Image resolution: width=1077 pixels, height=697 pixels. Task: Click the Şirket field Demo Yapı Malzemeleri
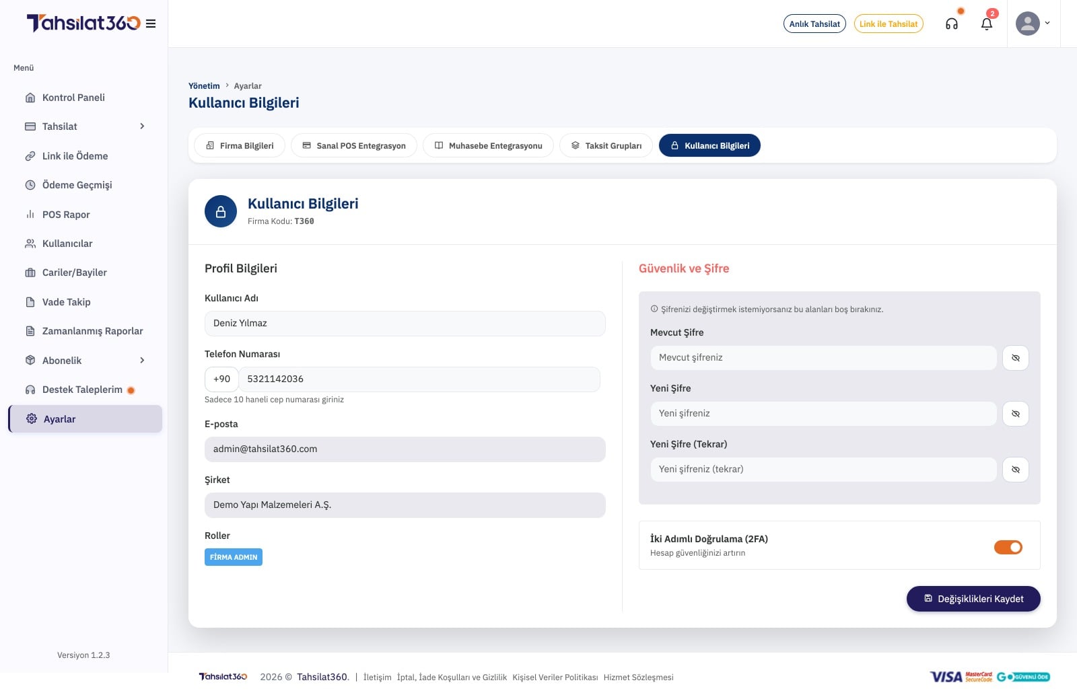(405, 505)
